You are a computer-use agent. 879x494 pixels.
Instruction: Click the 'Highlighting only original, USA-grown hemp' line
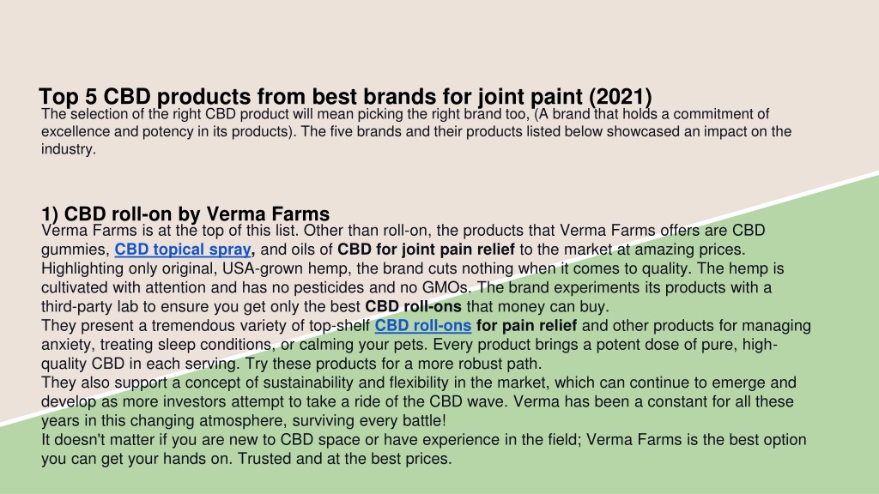coord(412,268)
